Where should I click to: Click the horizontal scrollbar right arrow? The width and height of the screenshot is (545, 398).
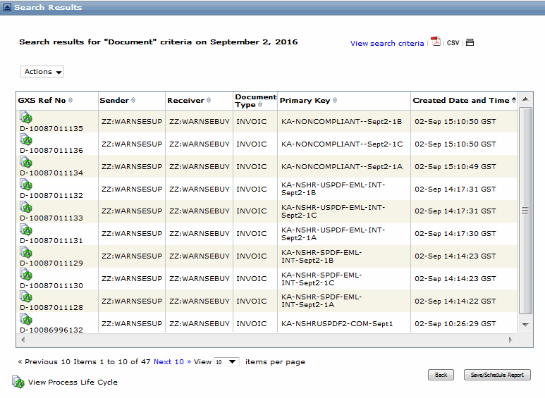pyautogui.click(x=511, y=340)
